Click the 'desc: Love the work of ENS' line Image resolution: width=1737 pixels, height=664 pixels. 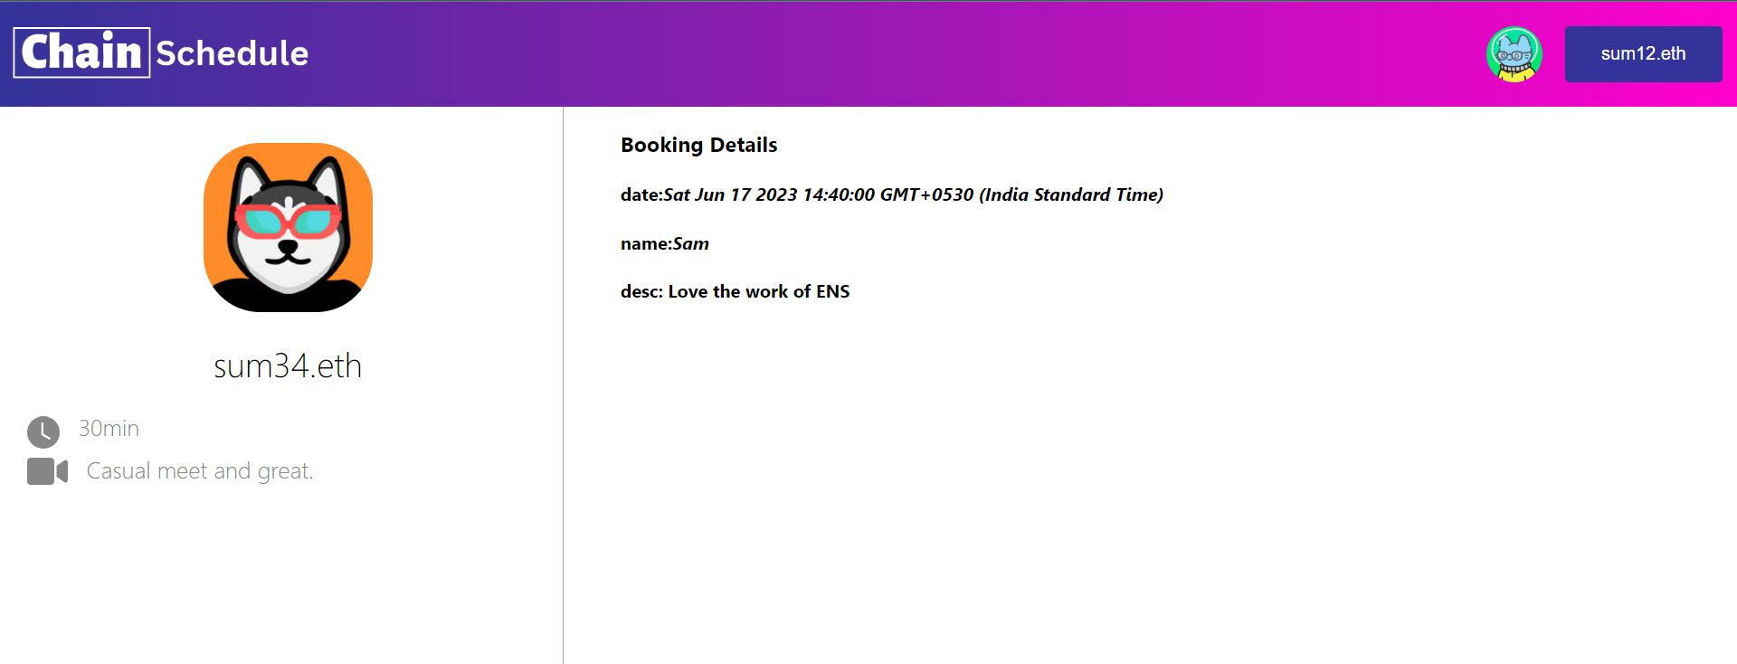pos(735,291)
